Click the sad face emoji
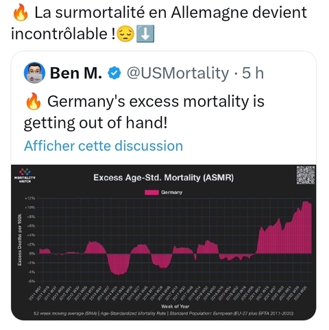The height and width of the screenshot is (330, 329). pyautogui.click(x=125, y=34)
